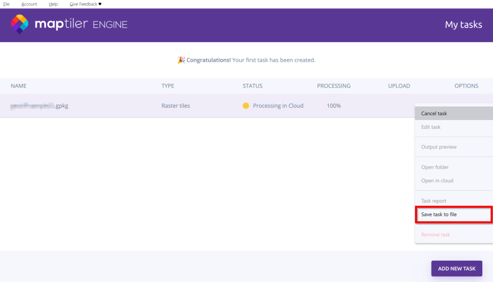Click the party popper congratulations icon
This screenshot has height=282, width=493.
click(181, 60)
